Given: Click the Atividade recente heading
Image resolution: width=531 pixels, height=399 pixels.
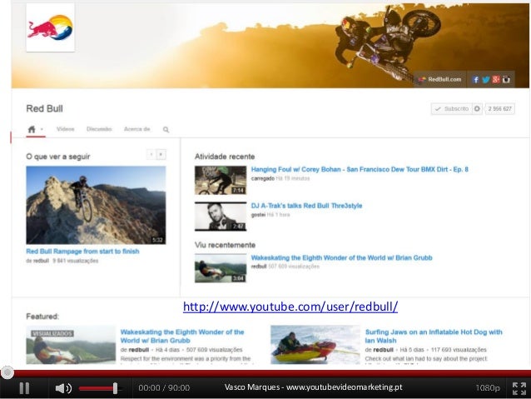Looking at the screenshot, I should point(225,157).
